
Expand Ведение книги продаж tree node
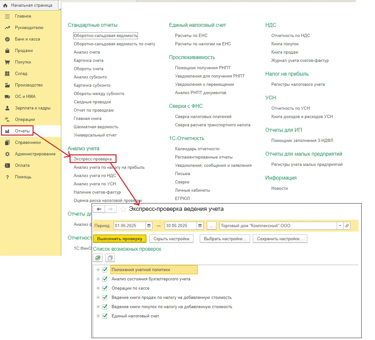point(98,298)
